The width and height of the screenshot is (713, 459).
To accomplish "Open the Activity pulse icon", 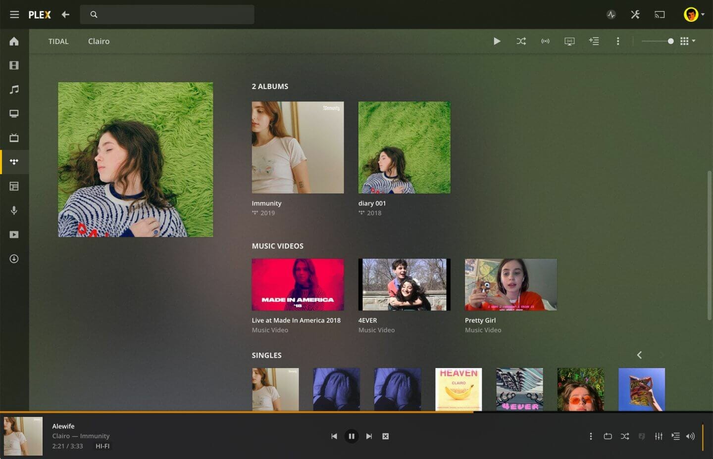I will (x=611, y=14).
